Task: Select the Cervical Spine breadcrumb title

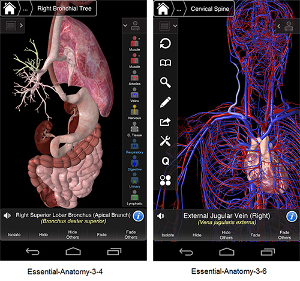Action: coord(210,9)
